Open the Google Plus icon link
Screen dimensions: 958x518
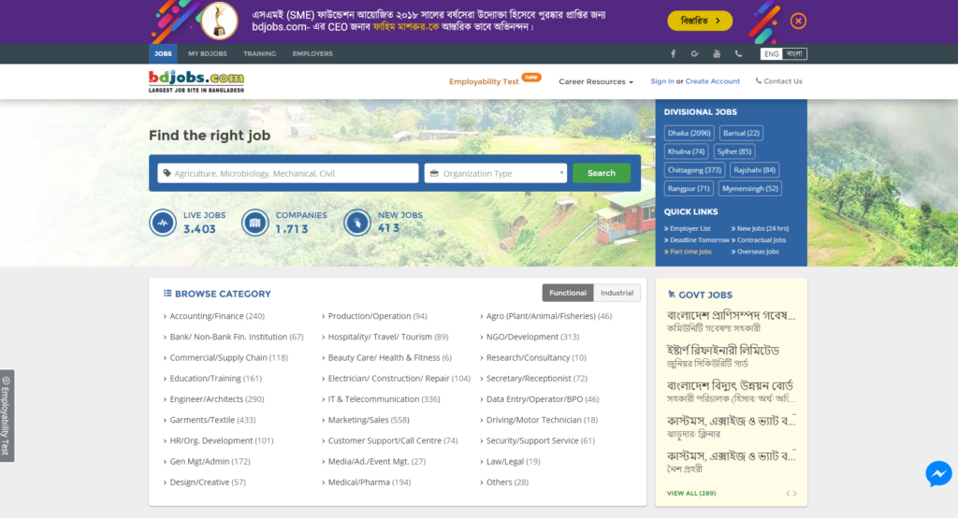coord(695,54)
